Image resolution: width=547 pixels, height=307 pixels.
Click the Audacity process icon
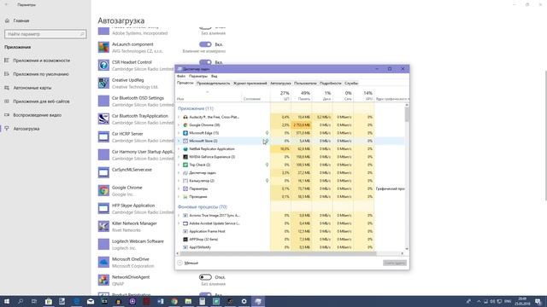click(x=185, y=117)
